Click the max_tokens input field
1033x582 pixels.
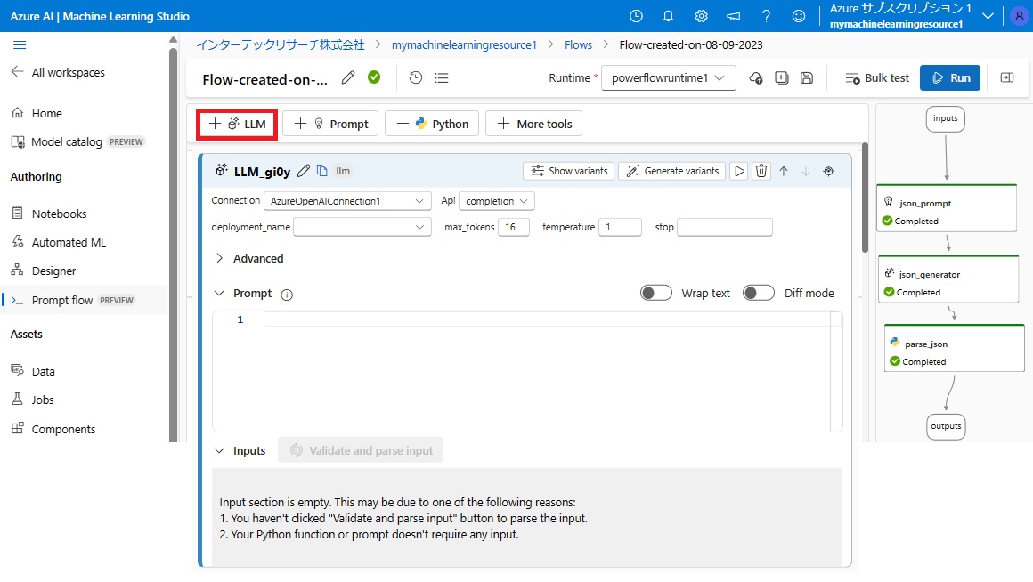click(x=514, y=227)
